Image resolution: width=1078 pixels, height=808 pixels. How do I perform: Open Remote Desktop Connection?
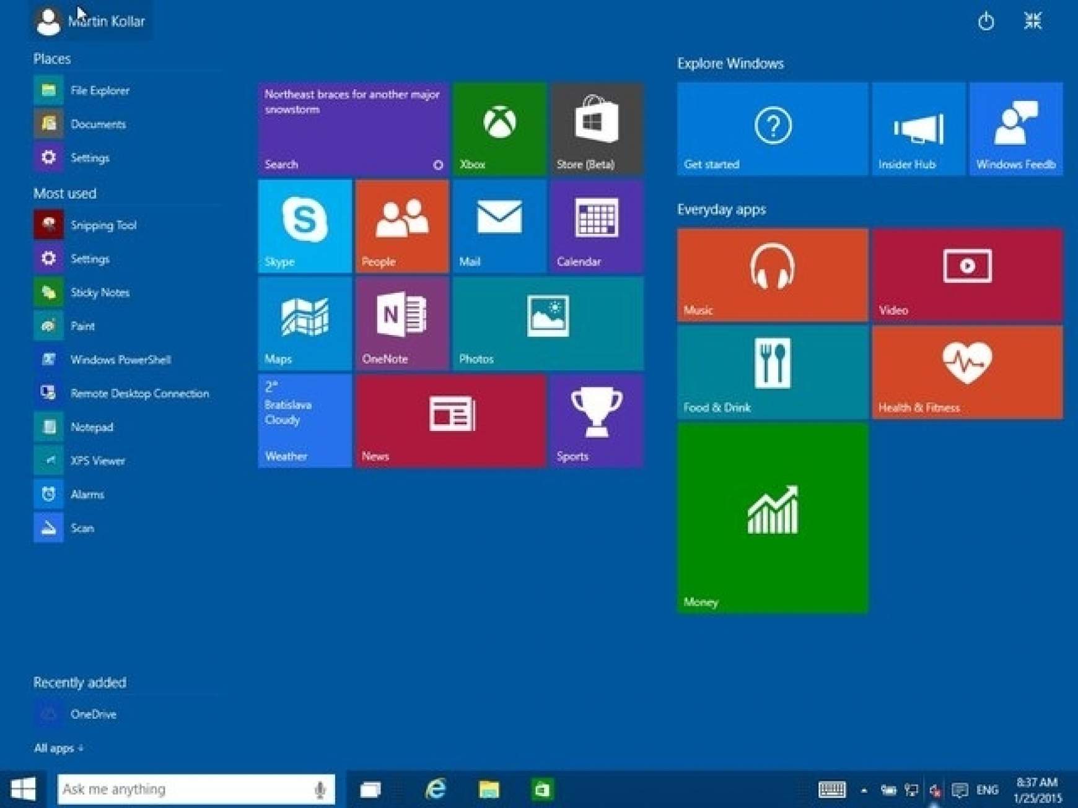coord(127,393)
